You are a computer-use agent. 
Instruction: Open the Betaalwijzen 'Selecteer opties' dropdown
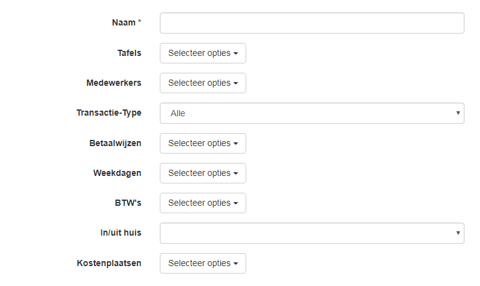pos(203,144)
